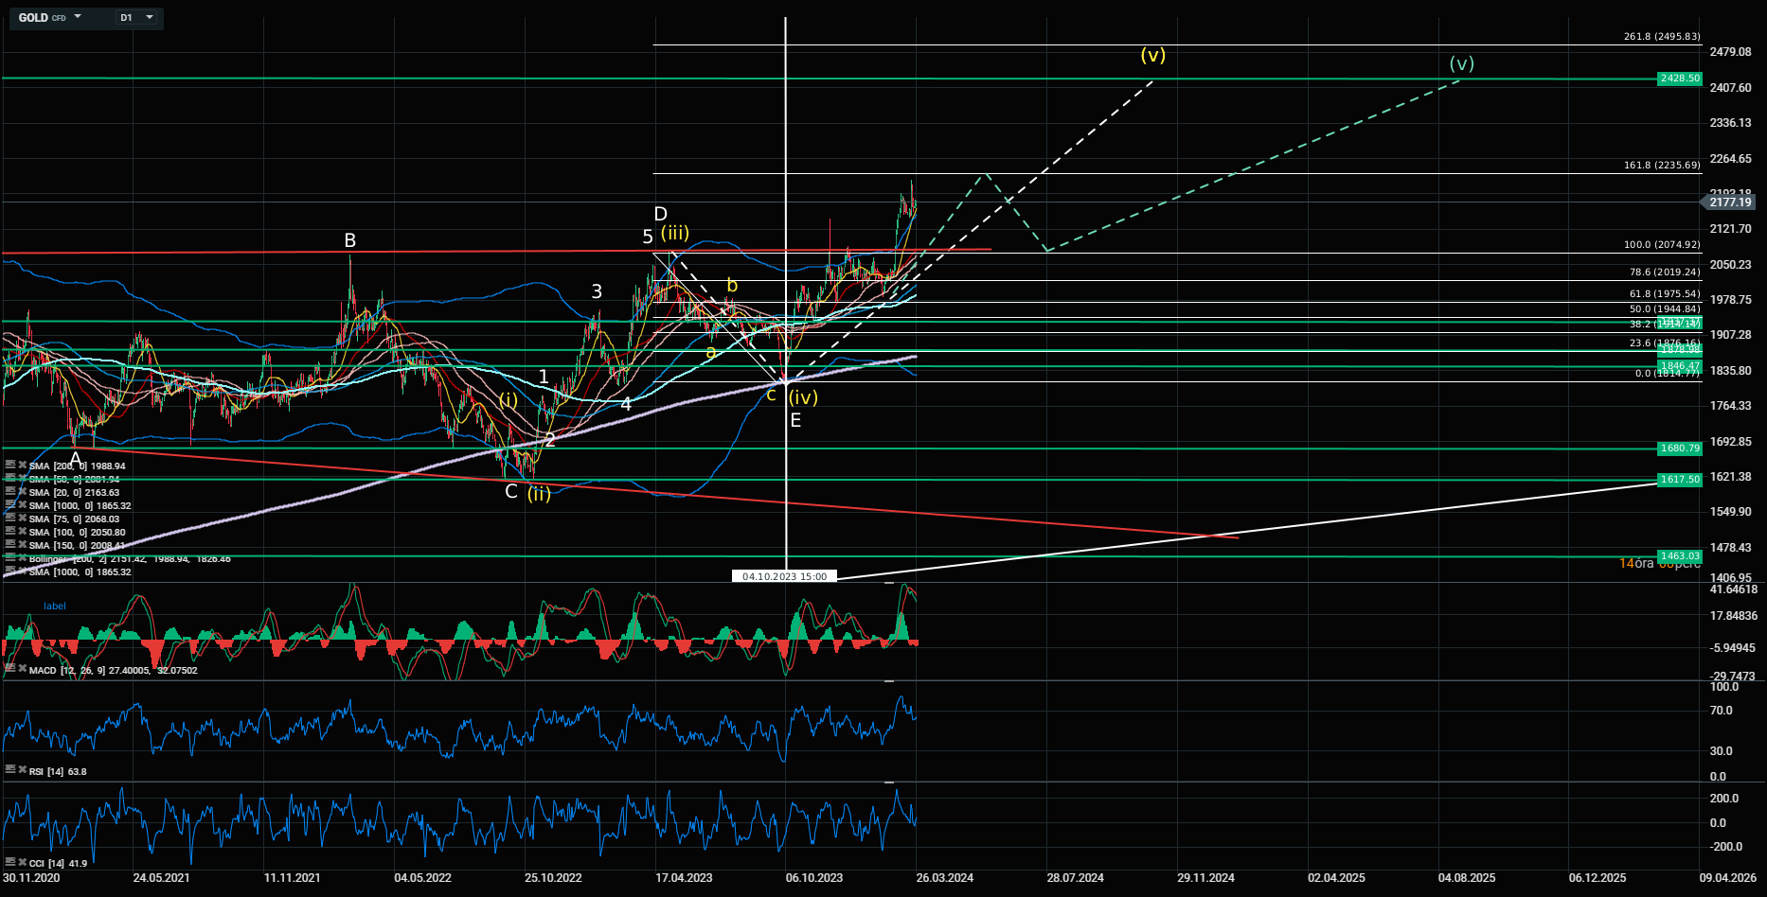Image resolution: width=1767 pixels, height=897 pixels.
Task: Click the 04.10.2023 15:00 date marker
Action: (x=784, y=576)
